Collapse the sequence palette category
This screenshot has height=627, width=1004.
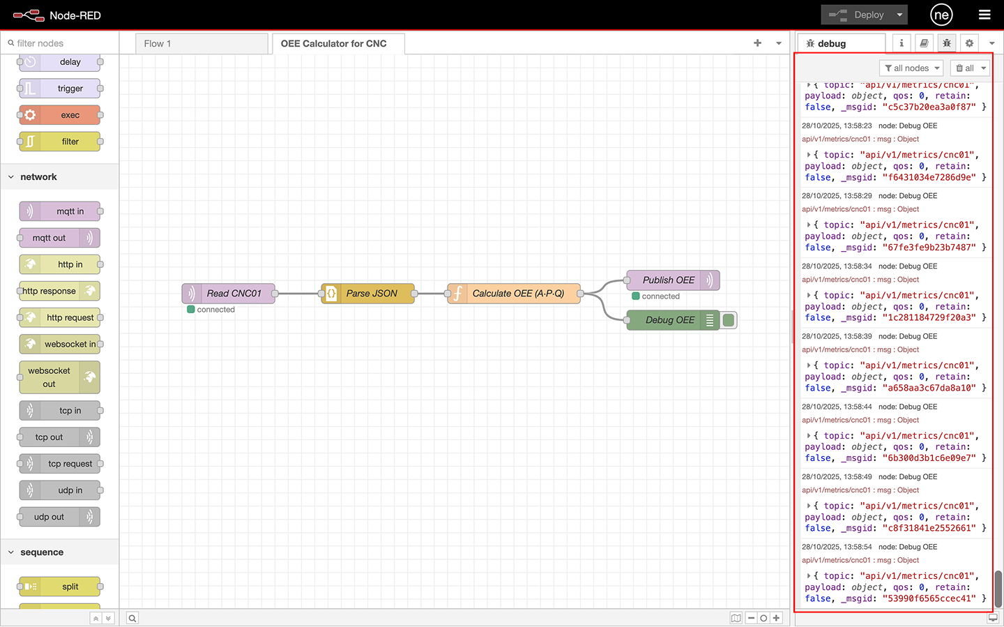[11, 552]
